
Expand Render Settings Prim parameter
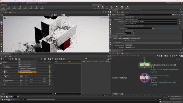[x=113, y=19]
